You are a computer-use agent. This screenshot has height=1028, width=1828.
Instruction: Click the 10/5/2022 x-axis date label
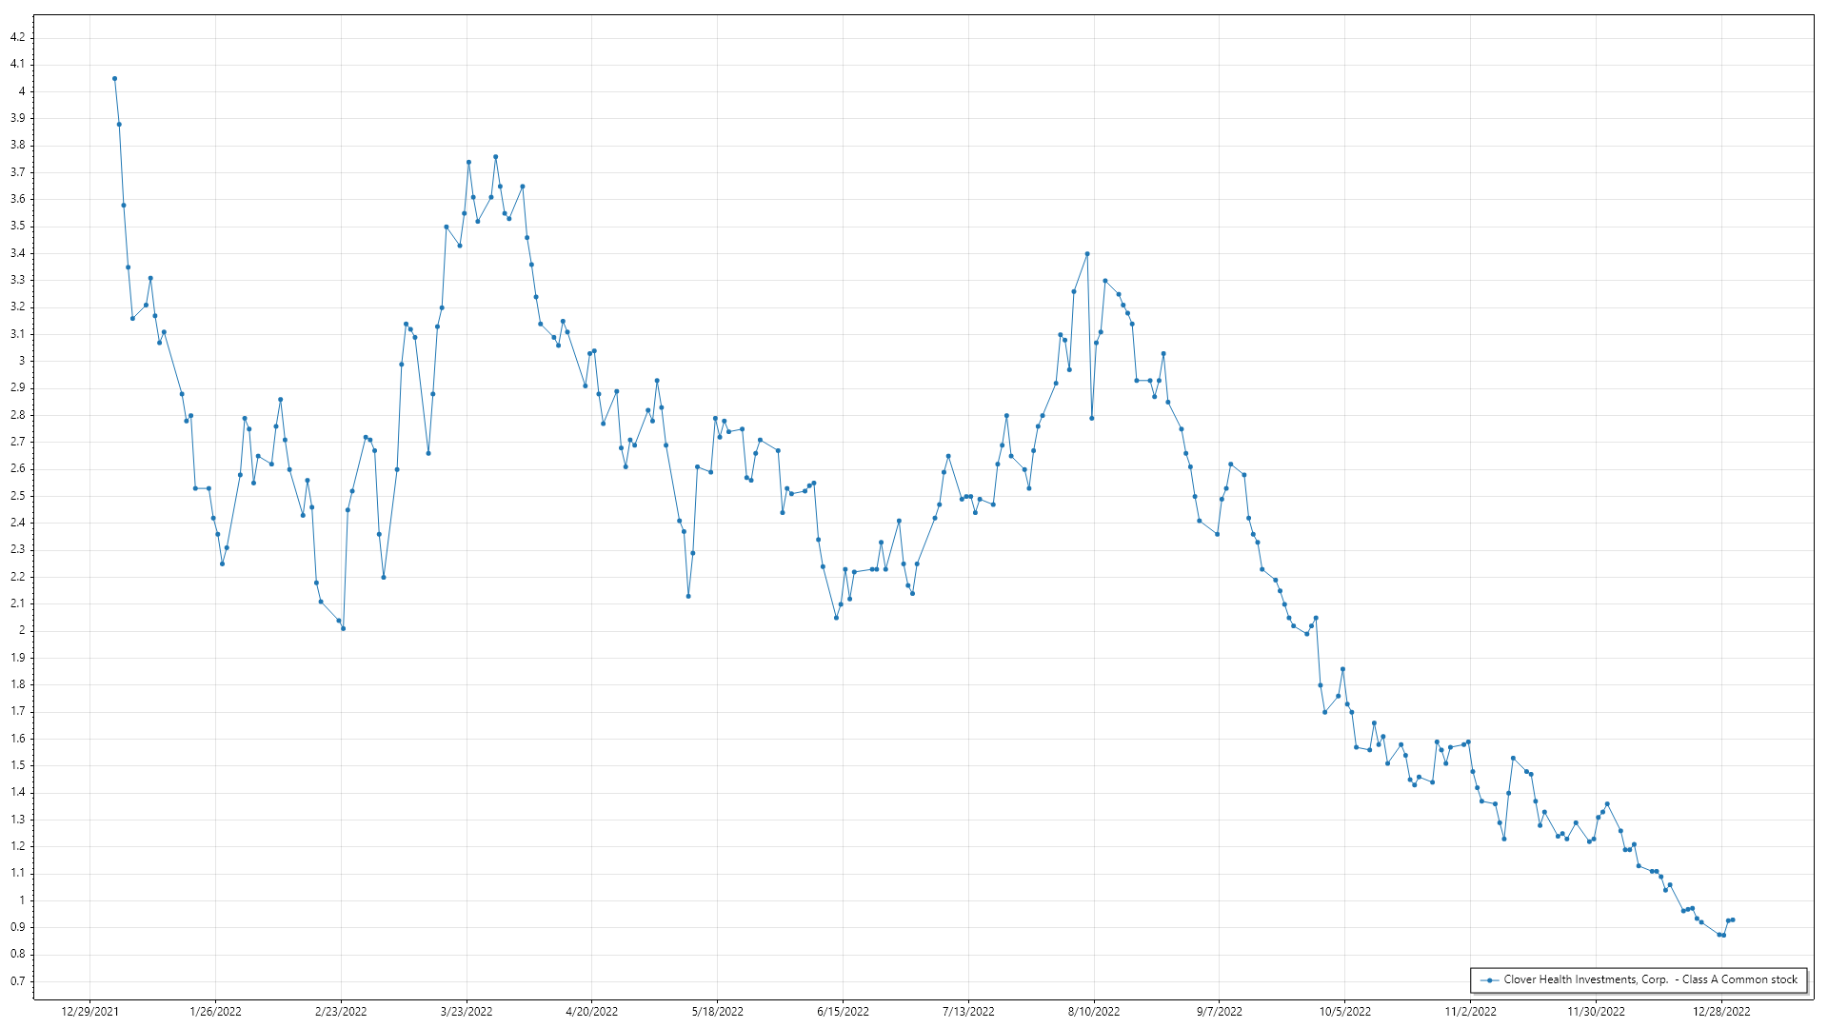(1345, 1011)
